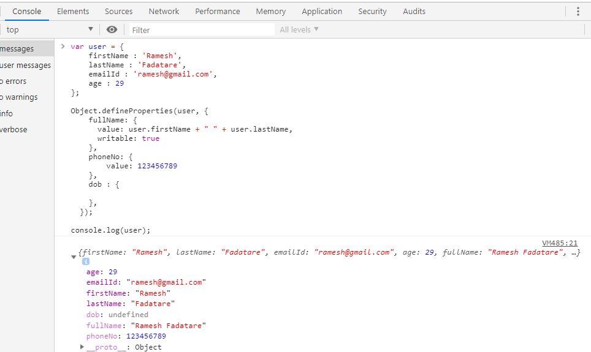Select user messages in the sidebar
This screenshot has height=352, width=591.
pos(26,65)
